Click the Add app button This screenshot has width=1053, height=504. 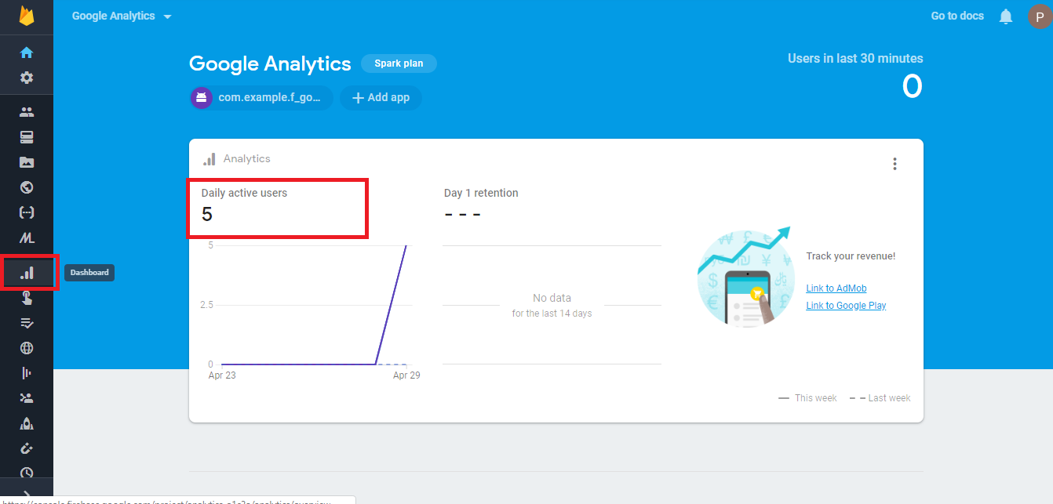point(381,98)
